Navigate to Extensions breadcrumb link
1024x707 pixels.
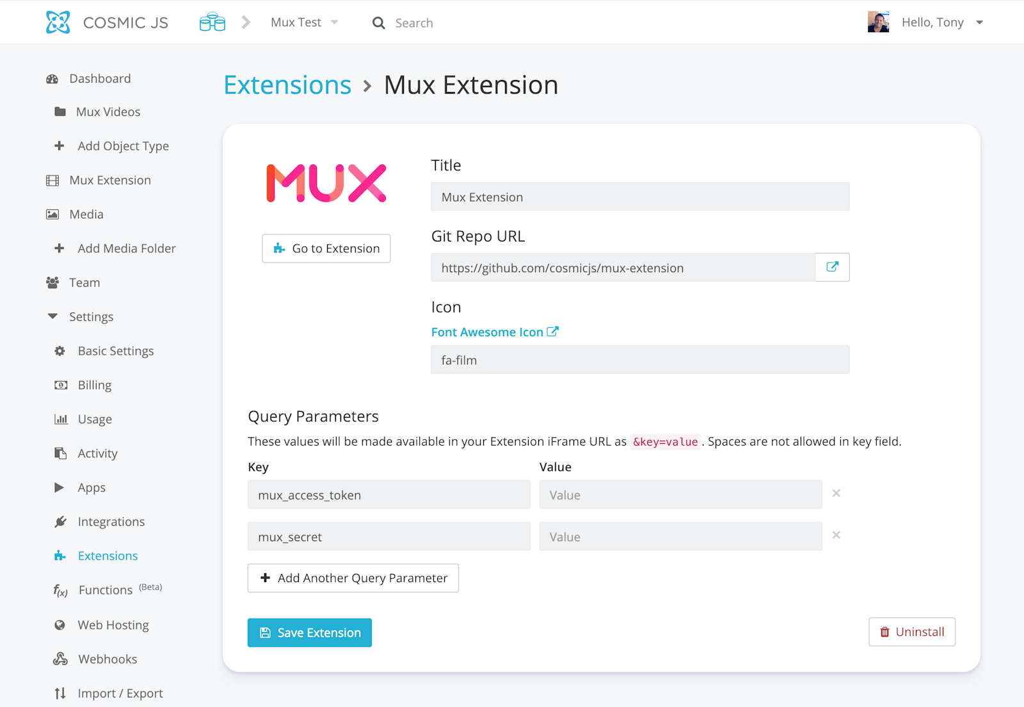287,85
